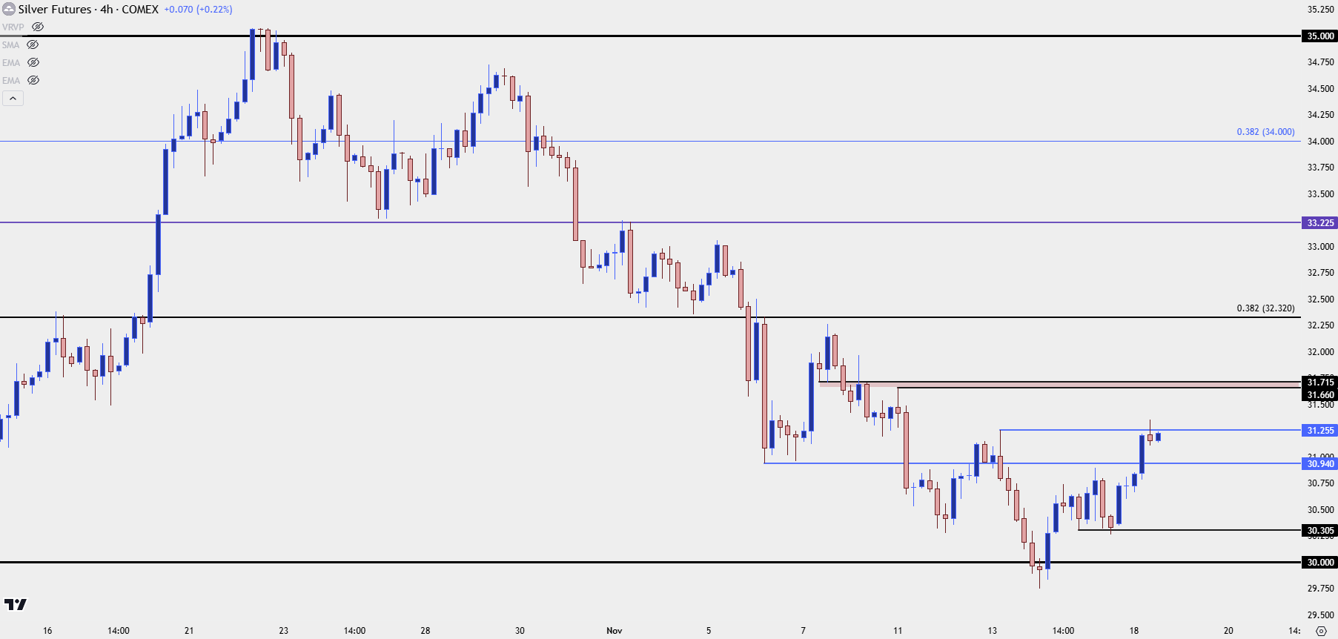1338x639 pixels.
Task: Select the blue 30.940 price tag
Action: click(x=1319, y=463)
